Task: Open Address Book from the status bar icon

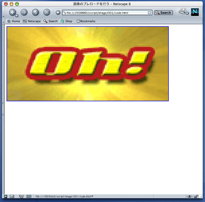Action: [29, 196]
